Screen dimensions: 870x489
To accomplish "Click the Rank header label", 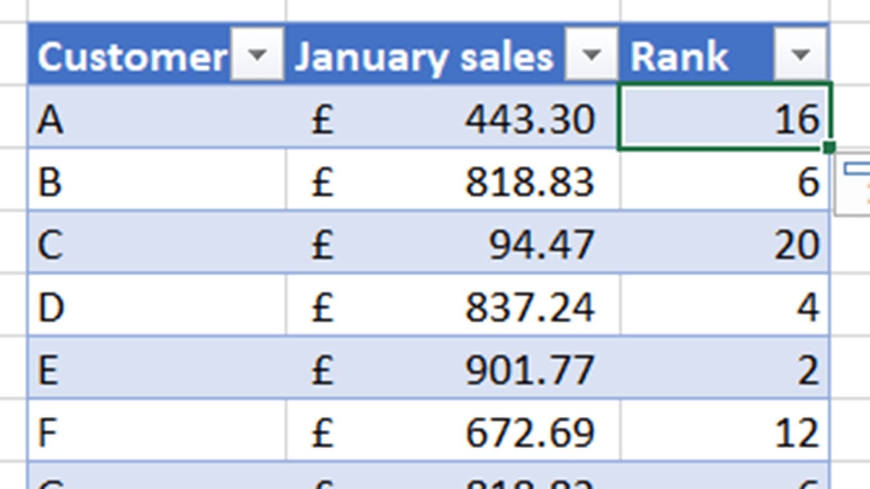I will click(680, 57).
